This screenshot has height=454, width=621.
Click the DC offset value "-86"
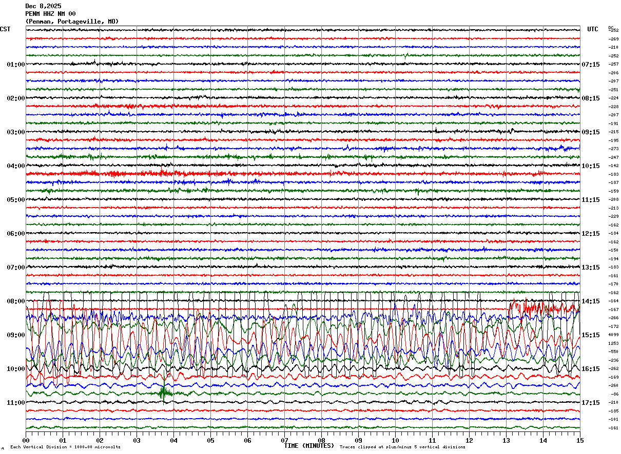(614, 394)
